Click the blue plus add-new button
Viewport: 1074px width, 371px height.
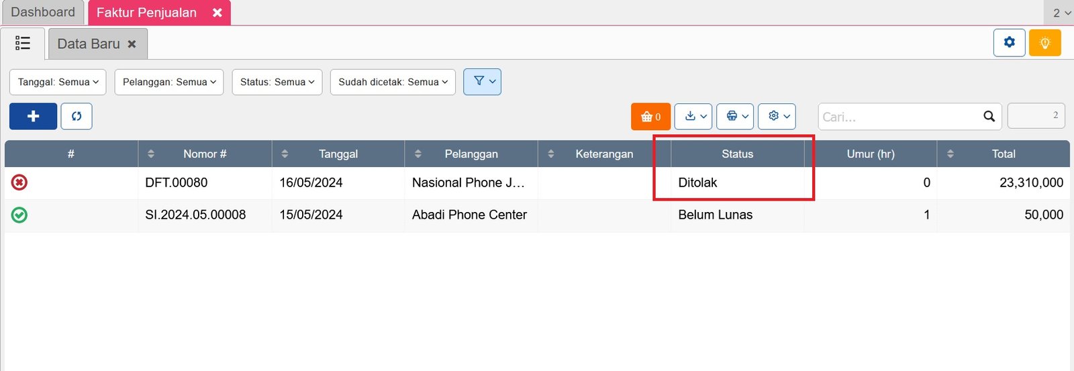(33, 116)
